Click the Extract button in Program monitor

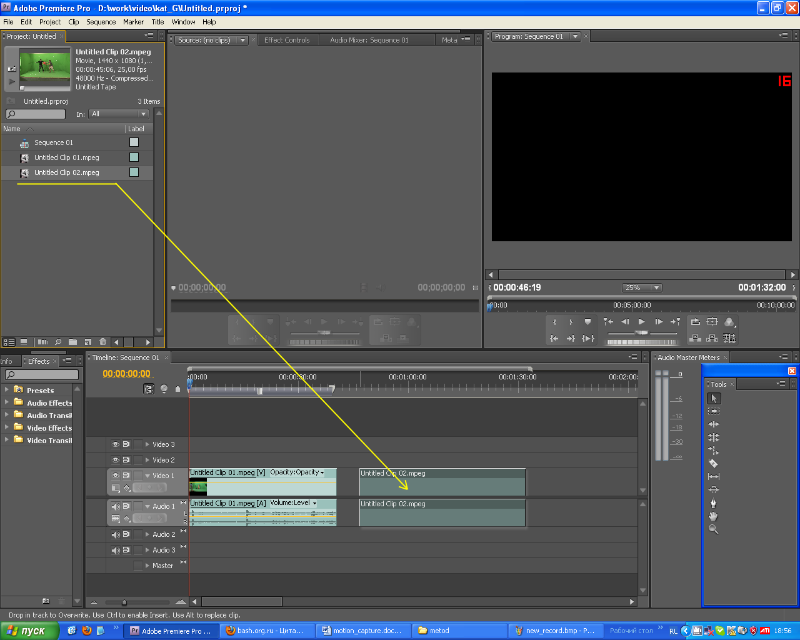coord(712,338)
